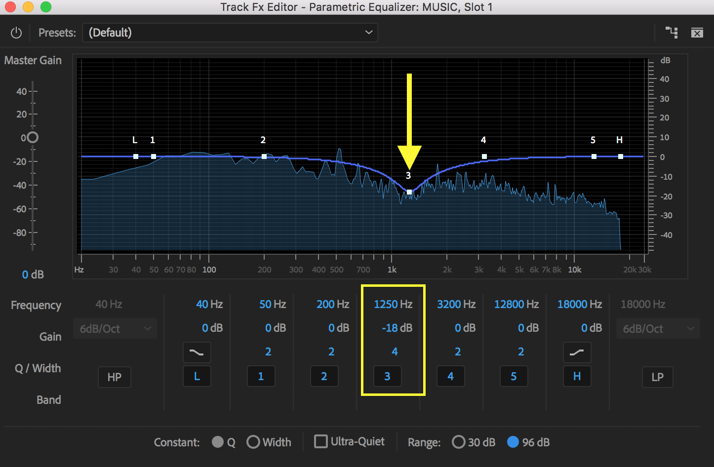Screen dimensions: 714x467
Task: Select the 30 dB range option
Action: click(x=459, y=442)
